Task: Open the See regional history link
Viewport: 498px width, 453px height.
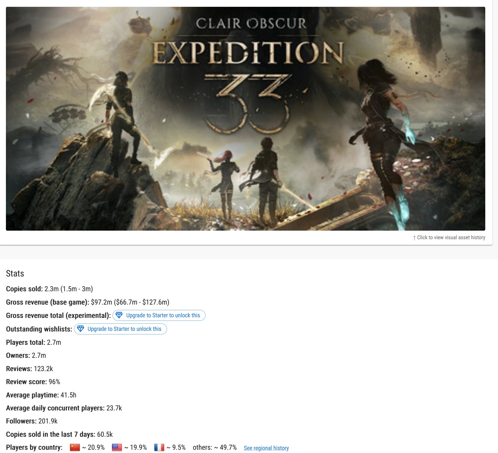Action: pyautogui.click(x=266, y=448)
